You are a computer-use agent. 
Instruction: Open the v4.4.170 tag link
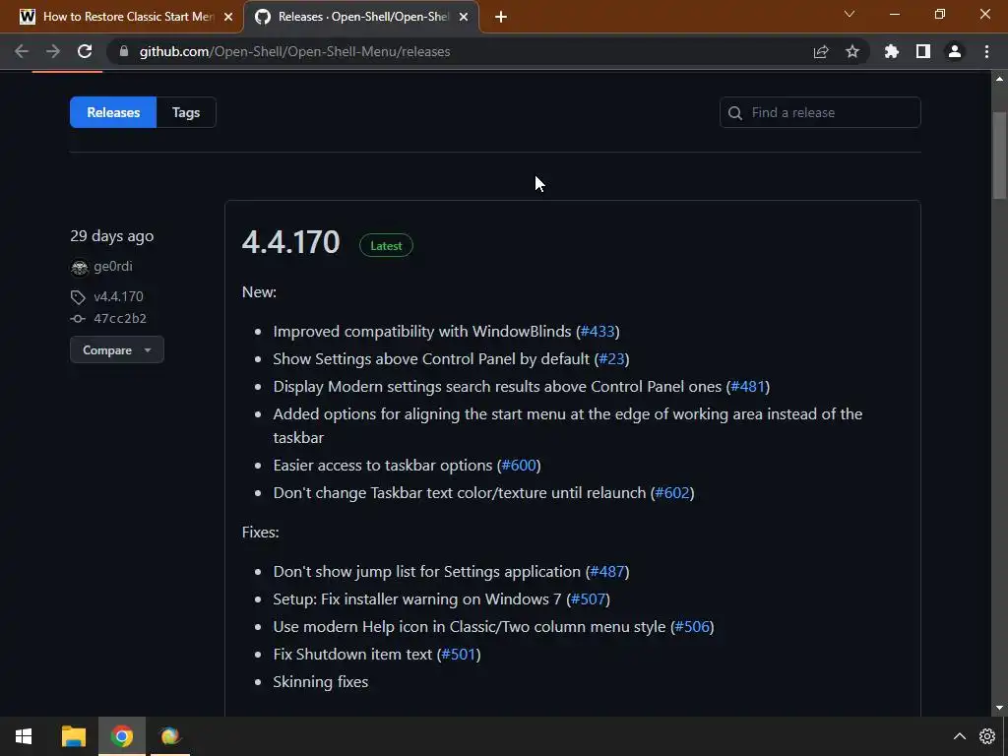point(118,296)
